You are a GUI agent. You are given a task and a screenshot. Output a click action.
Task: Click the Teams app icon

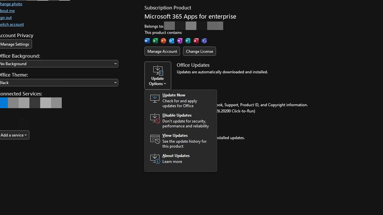204,41
